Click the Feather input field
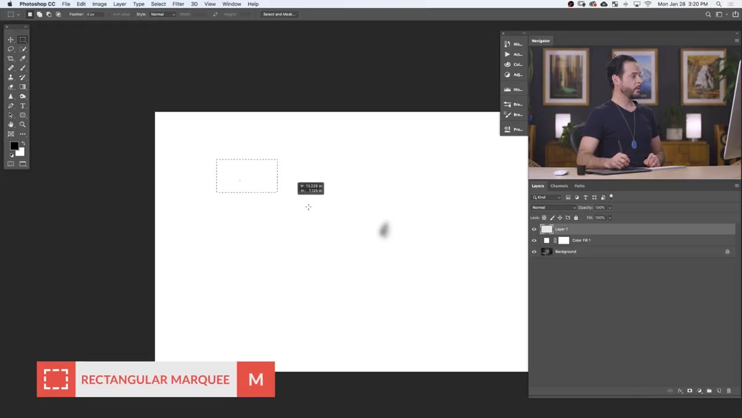742x418 pixels. pyautogui.click(x=95, y=14)
